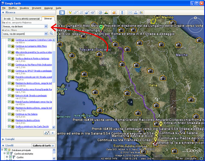
Task: Click the red star destination marker in Rome
Action: pos(155,144)
